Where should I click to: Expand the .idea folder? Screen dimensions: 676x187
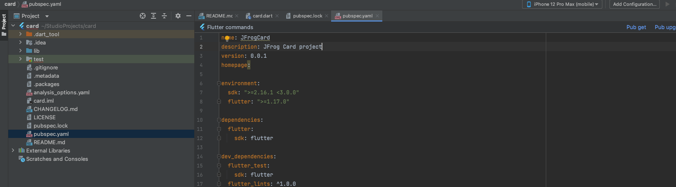click(x=20, y=42)
